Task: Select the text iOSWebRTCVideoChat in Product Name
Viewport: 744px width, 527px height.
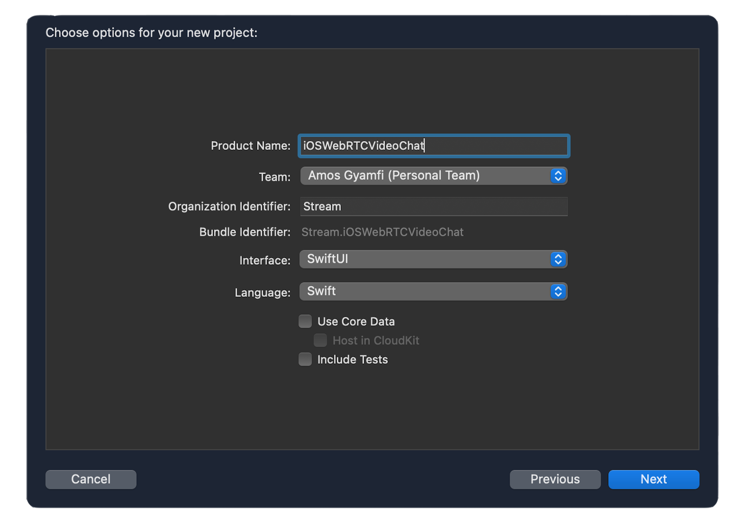Action: tap(362, 146)
